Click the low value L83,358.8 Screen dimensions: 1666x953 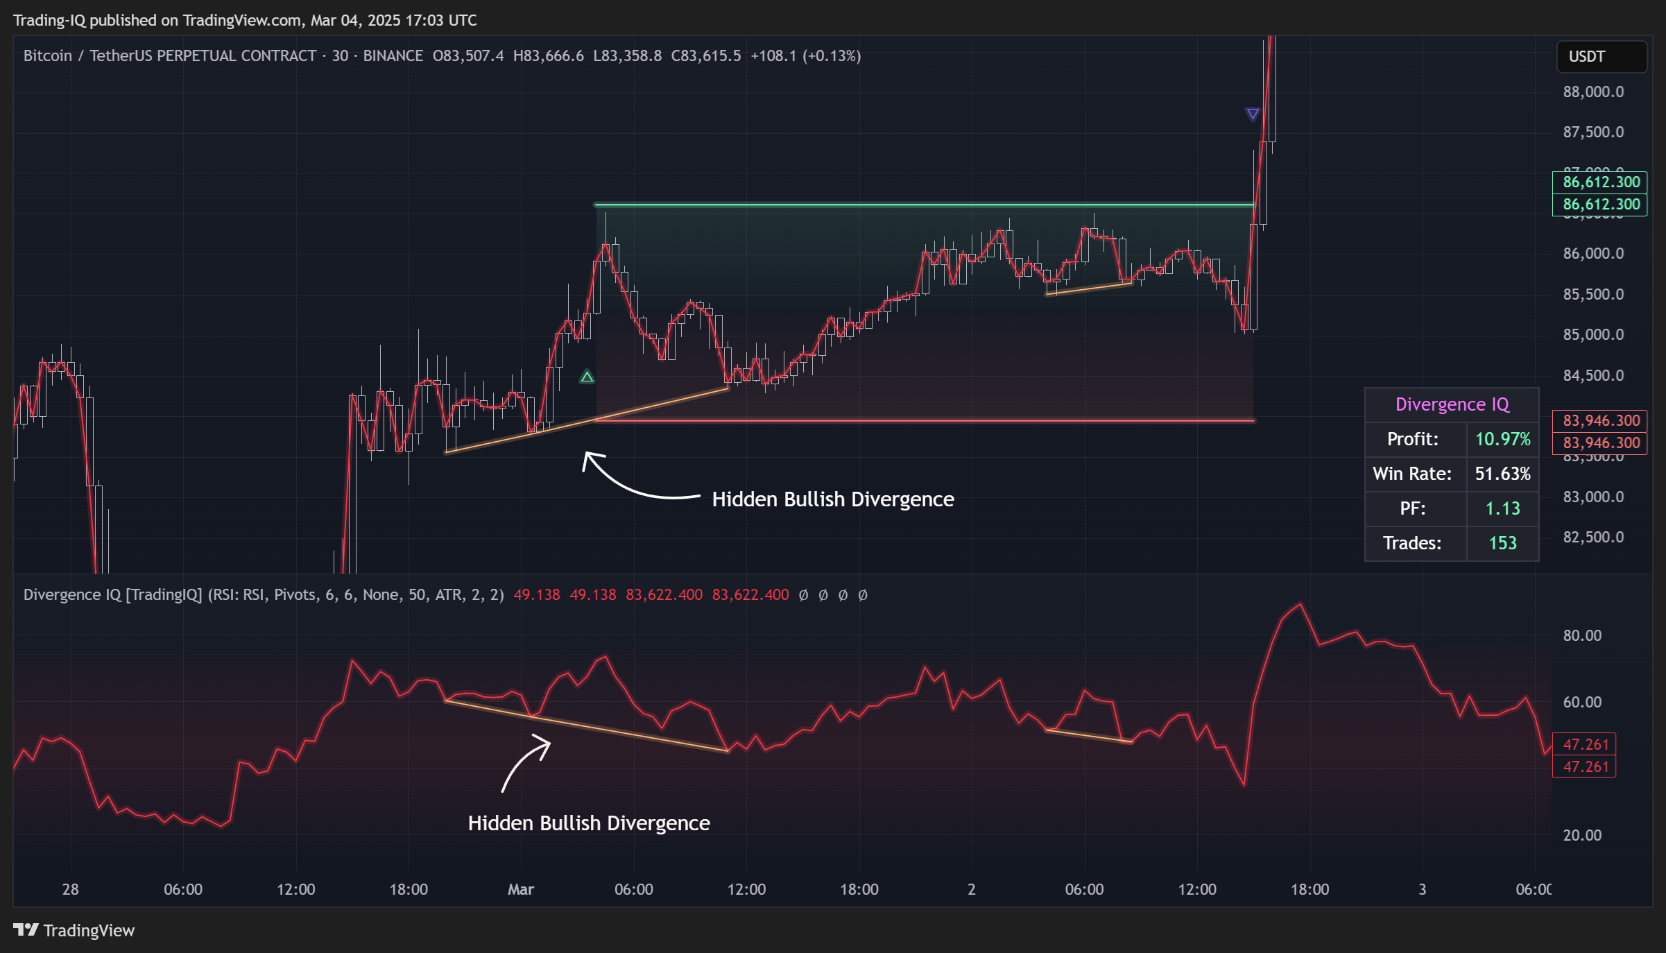click(627, 55)
